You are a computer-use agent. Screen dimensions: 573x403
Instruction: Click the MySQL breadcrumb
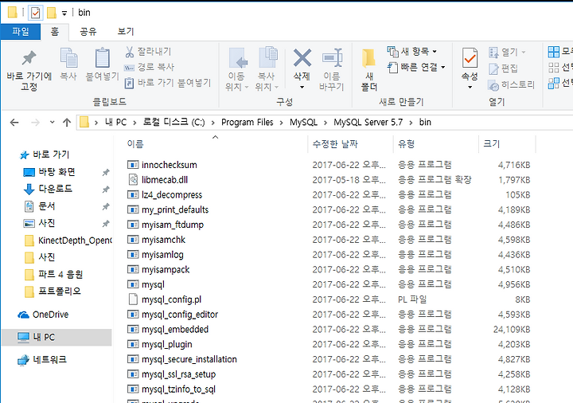pyautogui.click(x=303, y=122)
